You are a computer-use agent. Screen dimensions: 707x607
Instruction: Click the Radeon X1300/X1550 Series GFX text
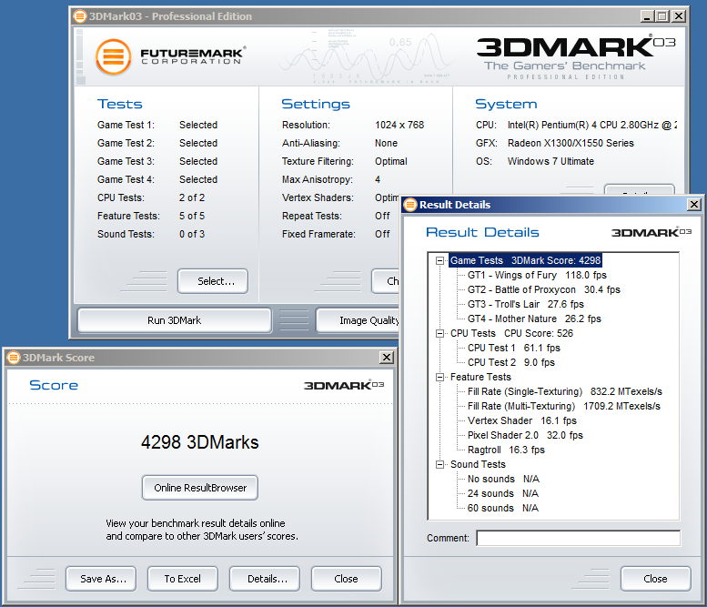[x=571, y=144]
